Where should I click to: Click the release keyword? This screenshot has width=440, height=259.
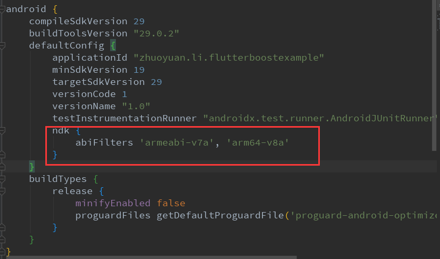72,191
